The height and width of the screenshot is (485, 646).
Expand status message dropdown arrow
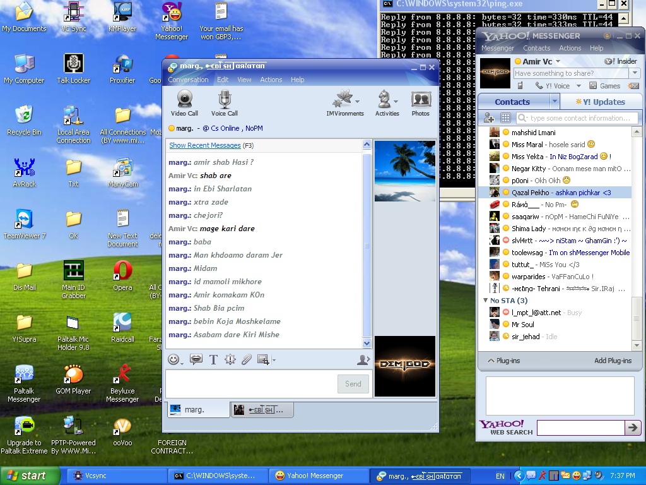[635, 73]
